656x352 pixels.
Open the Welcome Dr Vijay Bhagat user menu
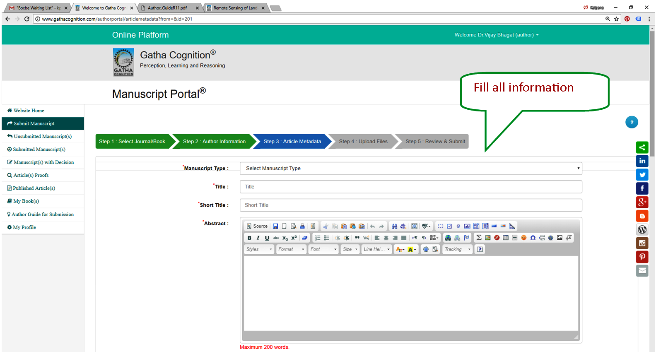496,35
